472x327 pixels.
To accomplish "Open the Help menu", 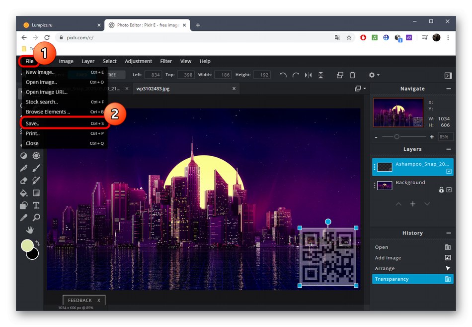I will coord(205,61).
